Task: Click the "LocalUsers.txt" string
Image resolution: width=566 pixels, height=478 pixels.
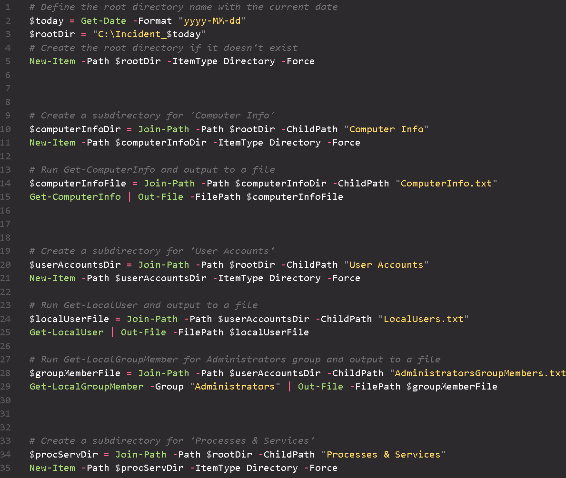Action: pos(423,319)
